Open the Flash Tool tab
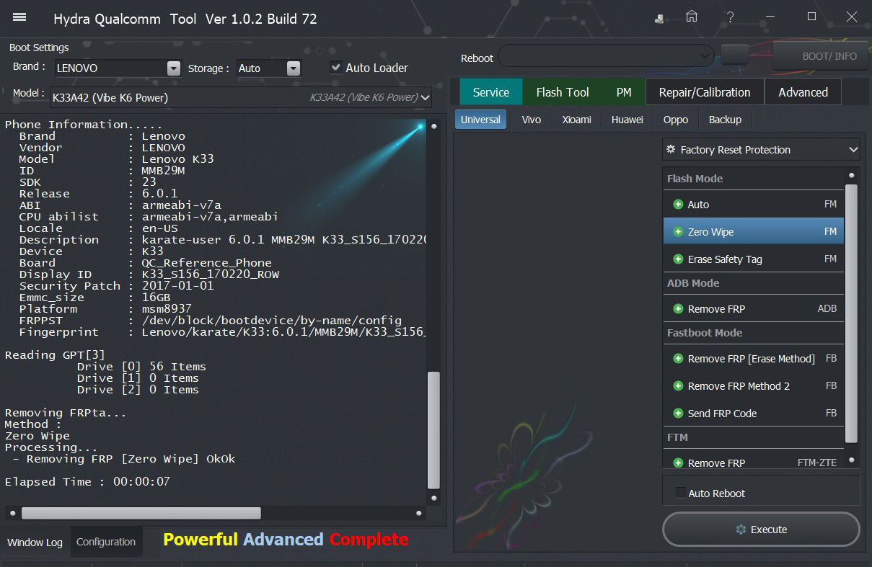The width and height of the screenshot is (872, 567). click(x=563, y=92)
